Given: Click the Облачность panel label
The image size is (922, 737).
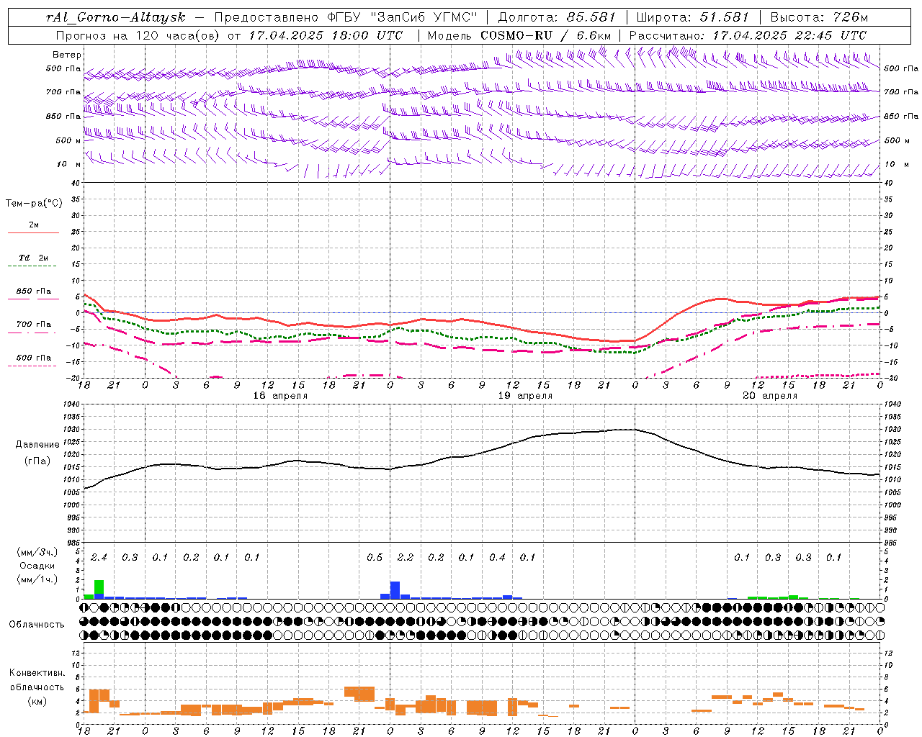Looking at the screenshot, I should [x=37, y=624].
